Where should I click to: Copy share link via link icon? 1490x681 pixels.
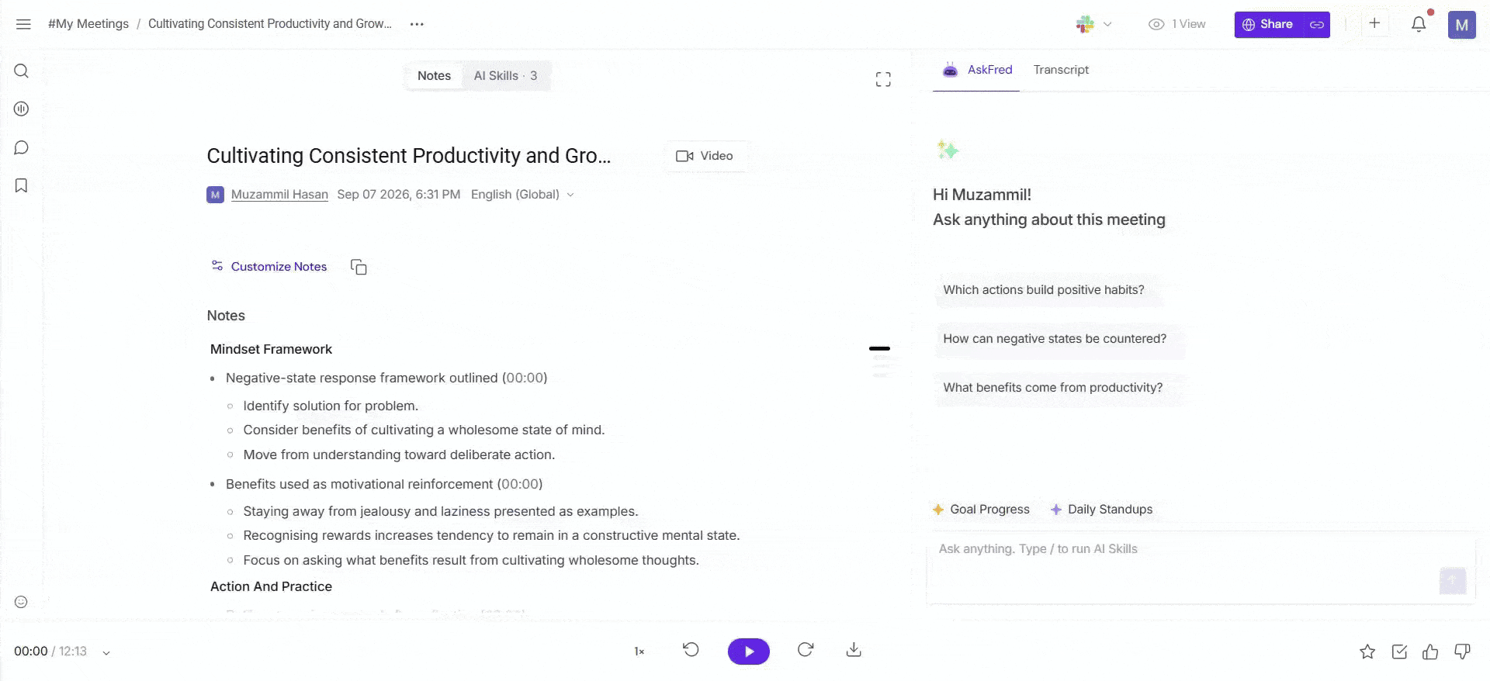click(1317, 25)
